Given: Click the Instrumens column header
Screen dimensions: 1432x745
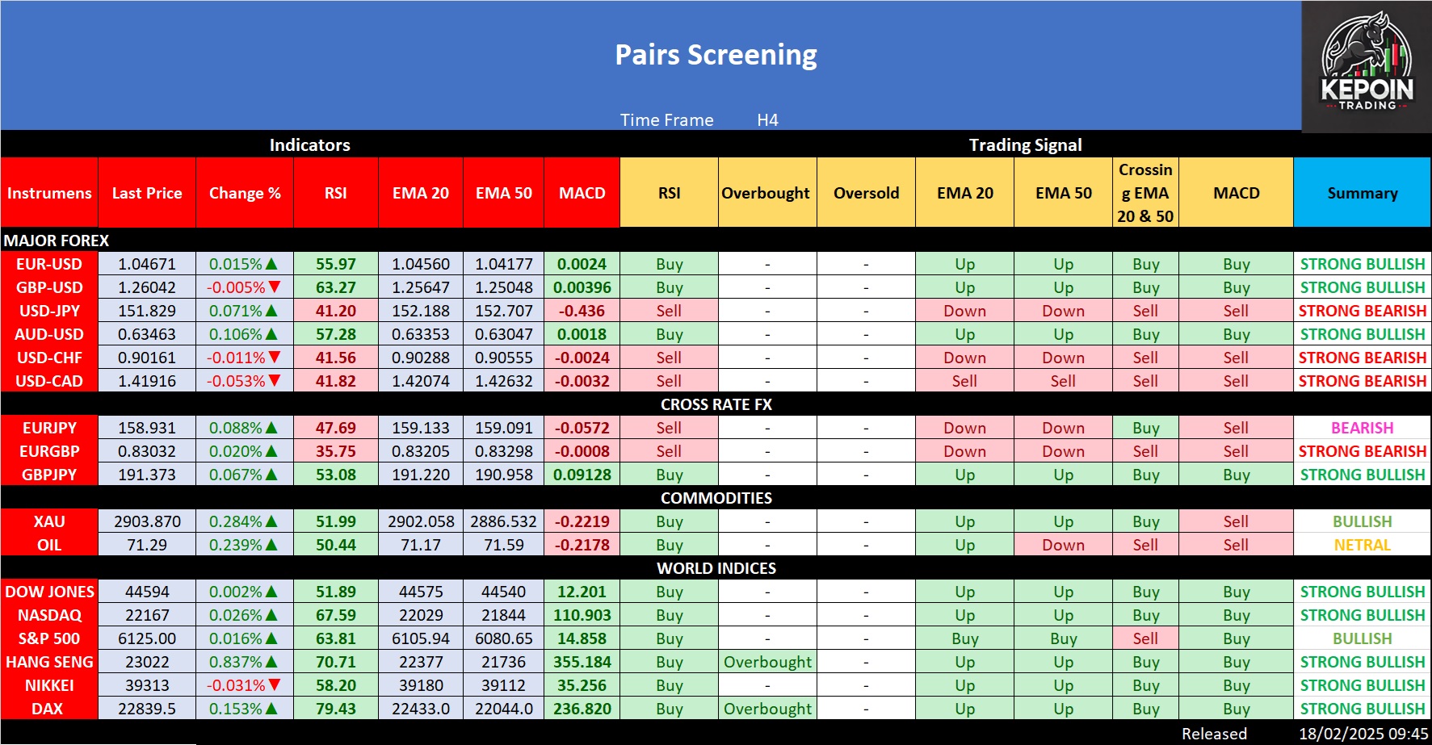Looking at the screenshot, I should point(49,193).
